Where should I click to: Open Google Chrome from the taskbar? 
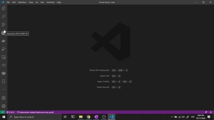point(88,117)
